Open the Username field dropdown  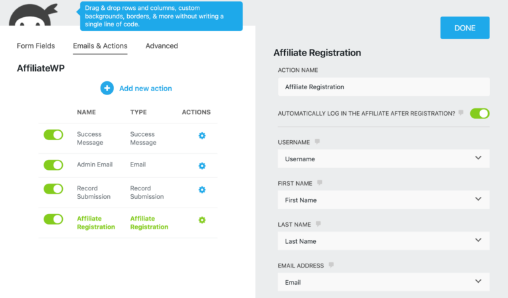coord(383,159)
